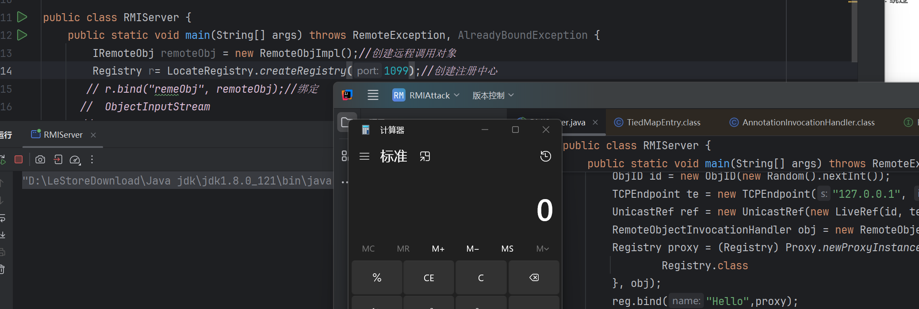This screenshot has height=309, width=919.
Task: Click the M+ memory add button
Action: 438,249
